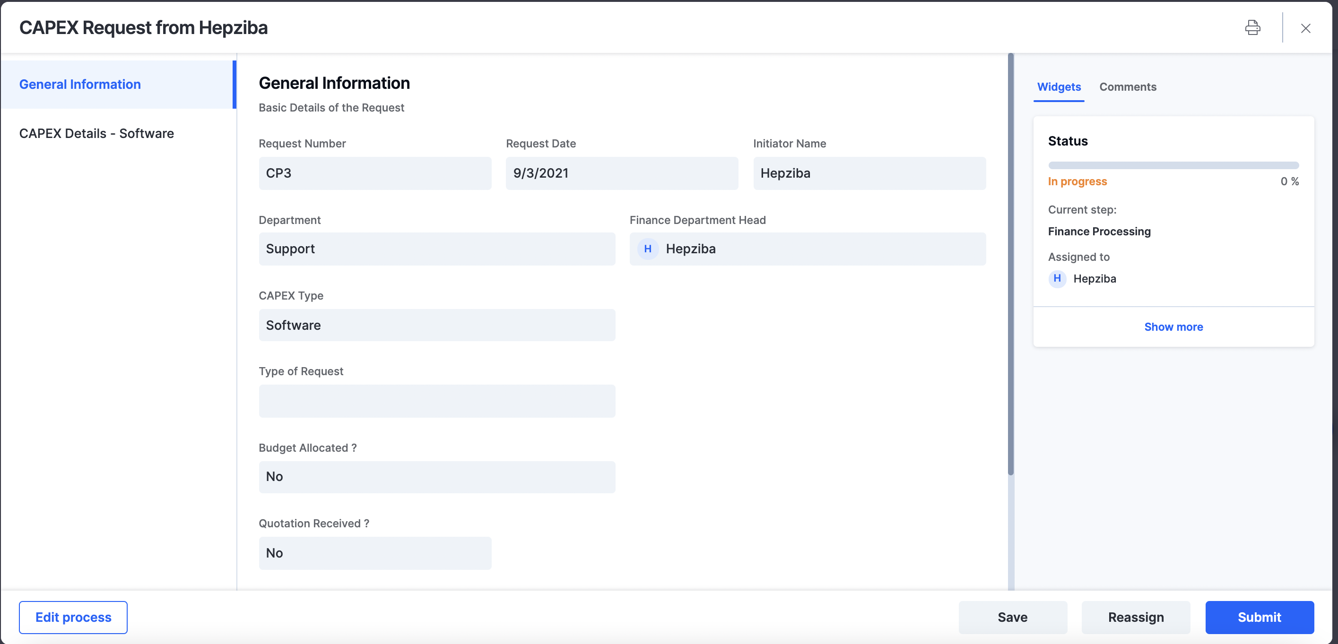
Task: Click Hepziba name under Assigned to
Action: pos(1095,279)
